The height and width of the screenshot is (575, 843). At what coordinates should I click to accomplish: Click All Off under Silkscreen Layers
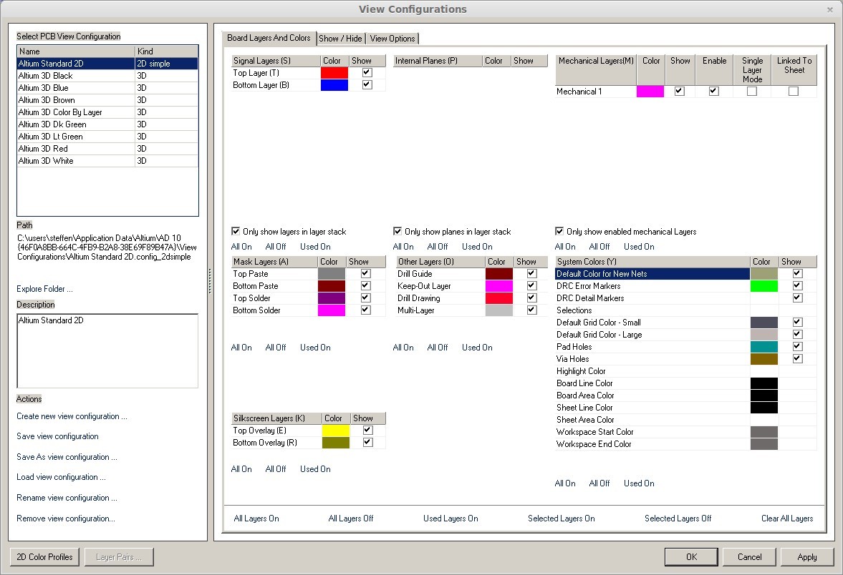[276, 468]
